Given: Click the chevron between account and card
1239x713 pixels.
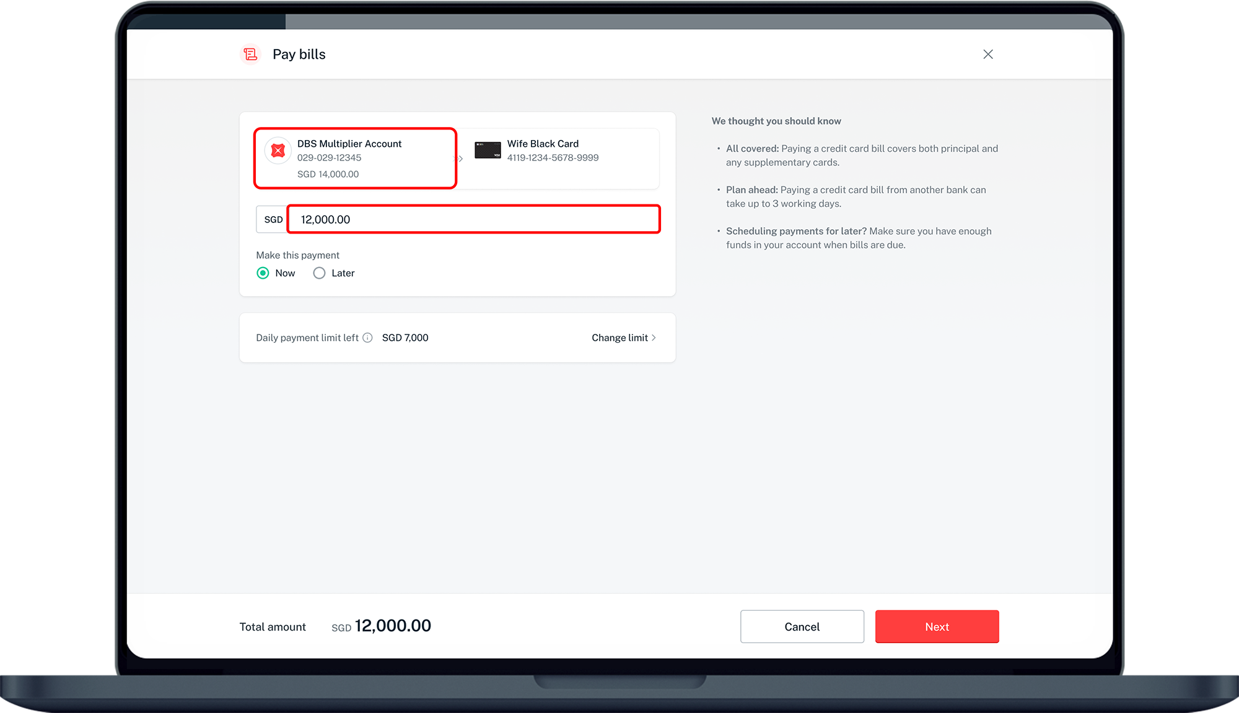Looking at the screenshot, I should tap(460, 159).
